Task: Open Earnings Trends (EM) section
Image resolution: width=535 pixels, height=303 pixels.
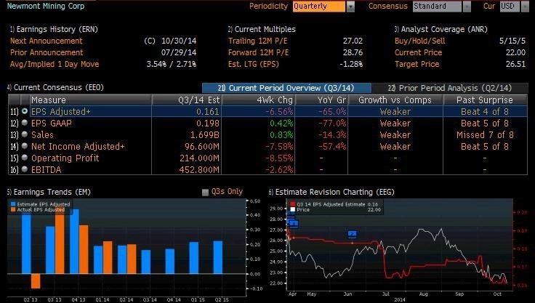Action: click(x=49, y=192)
